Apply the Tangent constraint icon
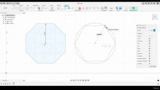Image resolution: width=160 pixels, height=90 pixels. coord(65,8)
